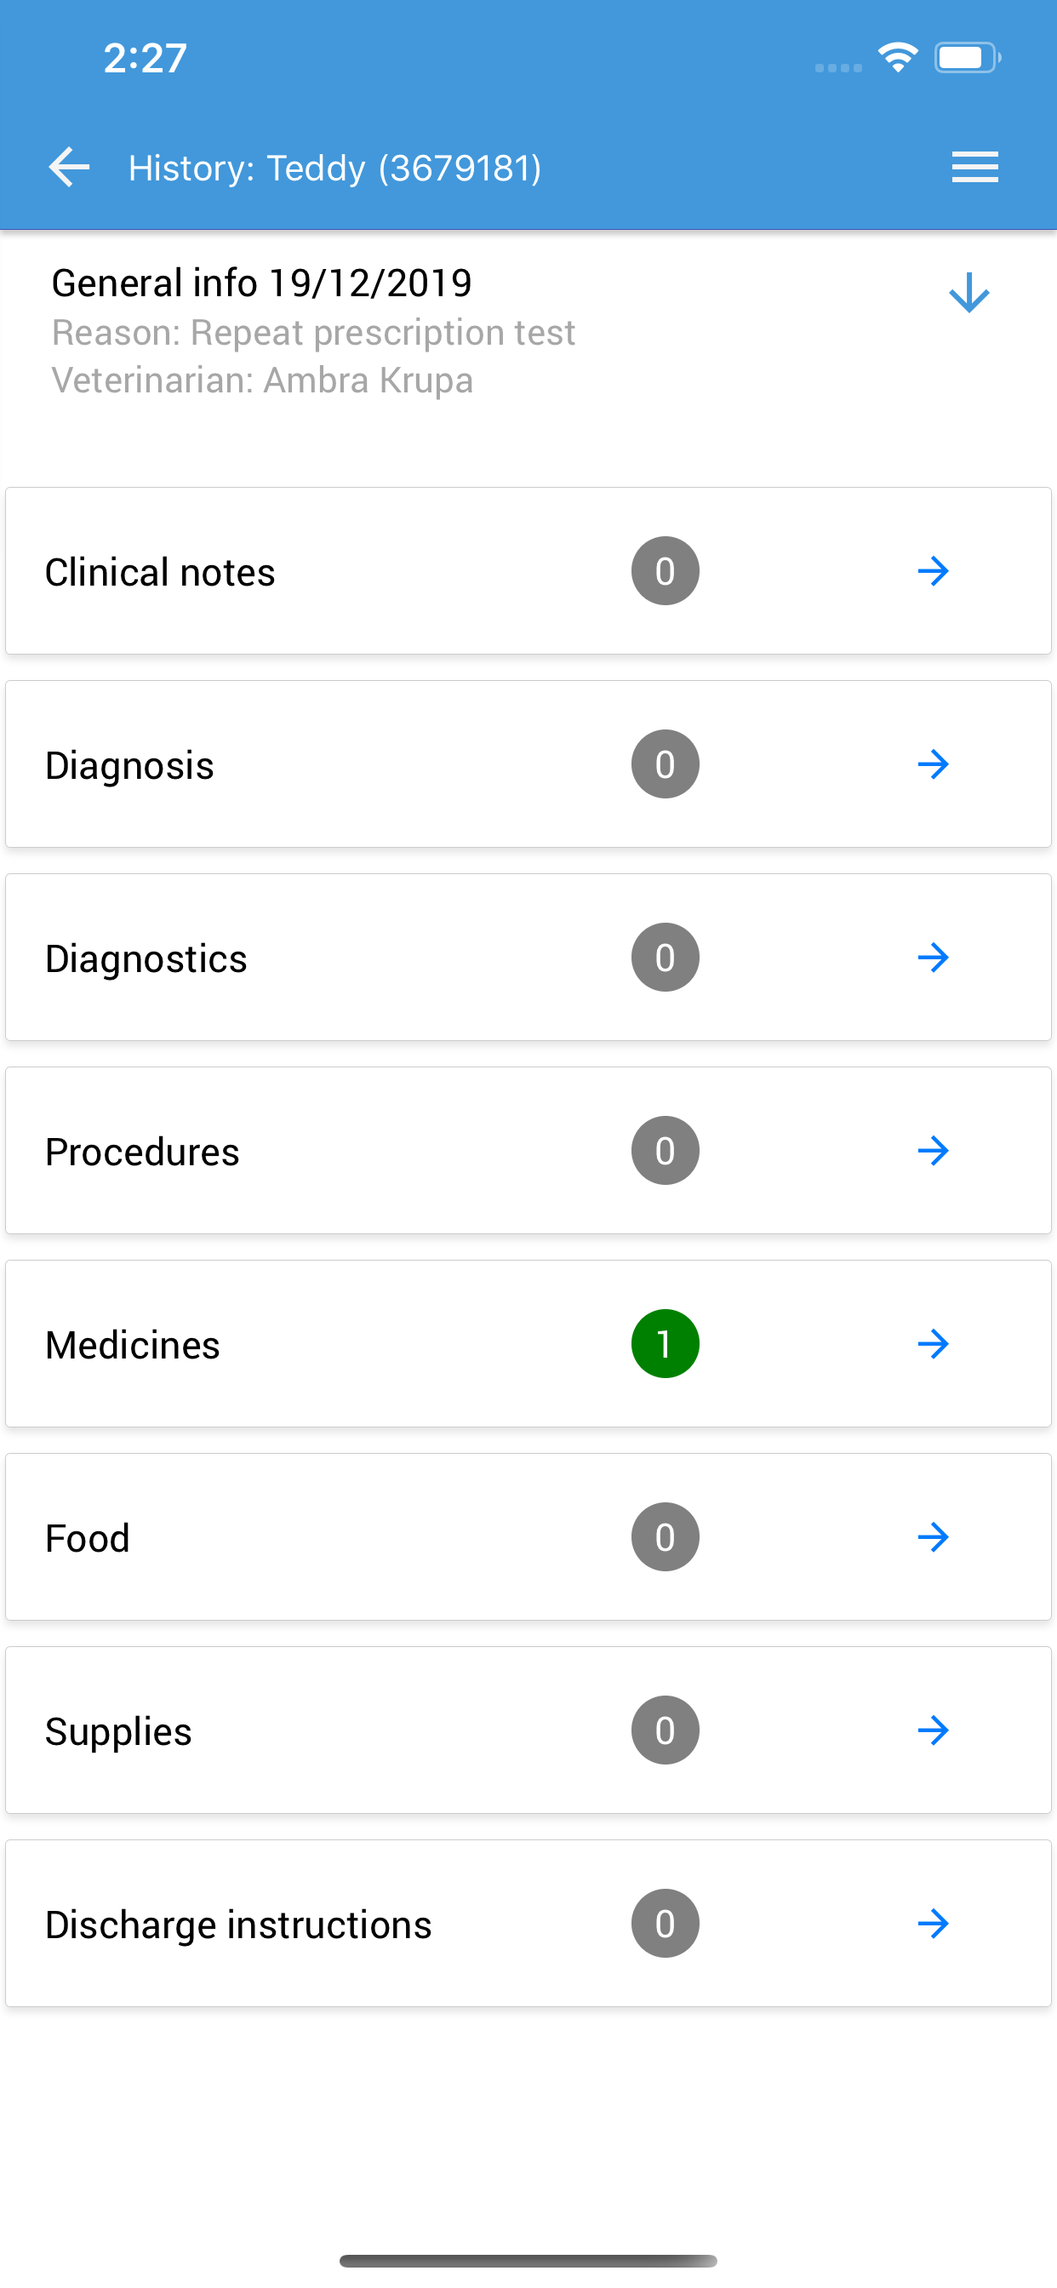1057x2288 pixels.
Task: Tap General info 19/12/2019 heading
Action: pos(261,283)
